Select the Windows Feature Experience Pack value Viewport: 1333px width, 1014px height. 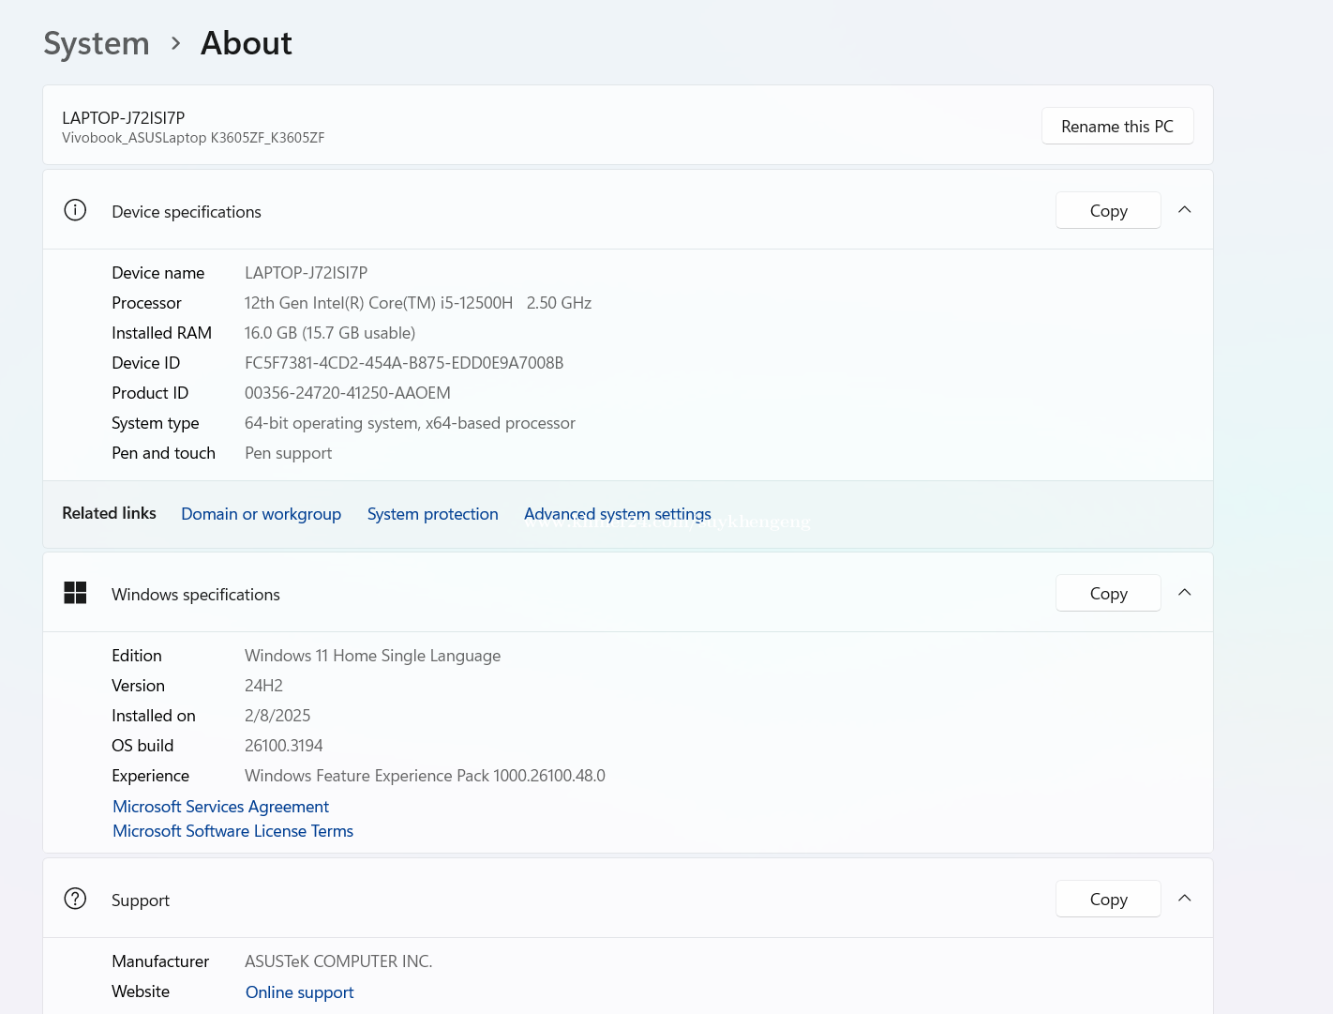425,776
